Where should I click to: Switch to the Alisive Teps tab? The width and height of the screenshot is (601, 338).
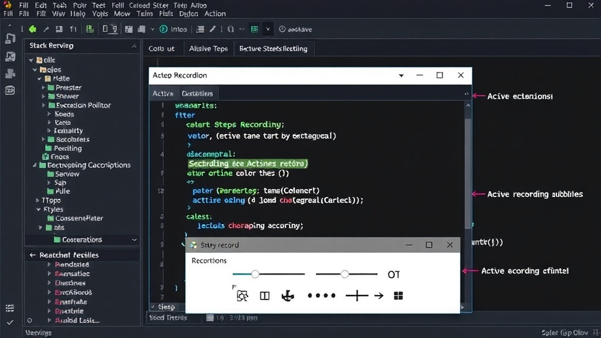tap(208, 49)
